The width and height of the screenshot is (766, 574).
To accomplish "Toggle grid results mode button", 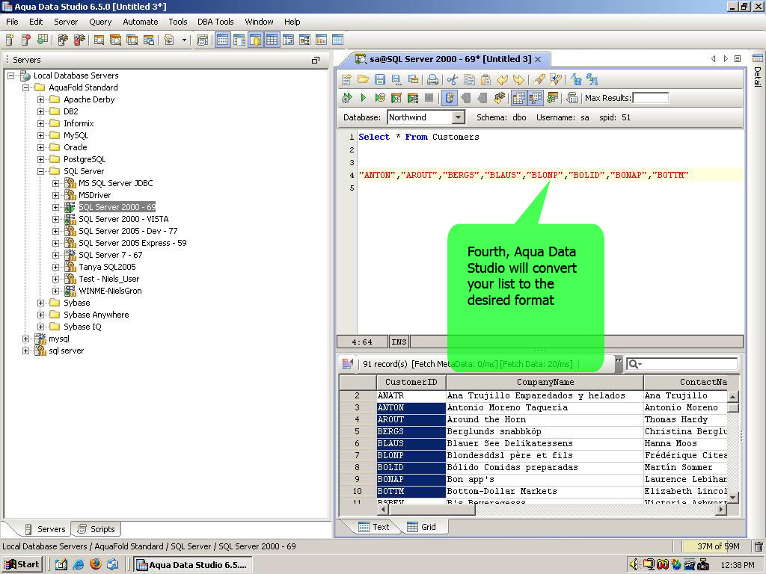I will [519, 98].
